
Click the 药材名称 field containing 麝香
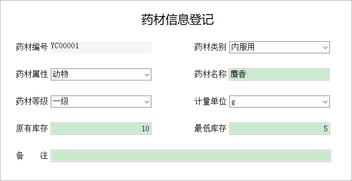[279, 74]
